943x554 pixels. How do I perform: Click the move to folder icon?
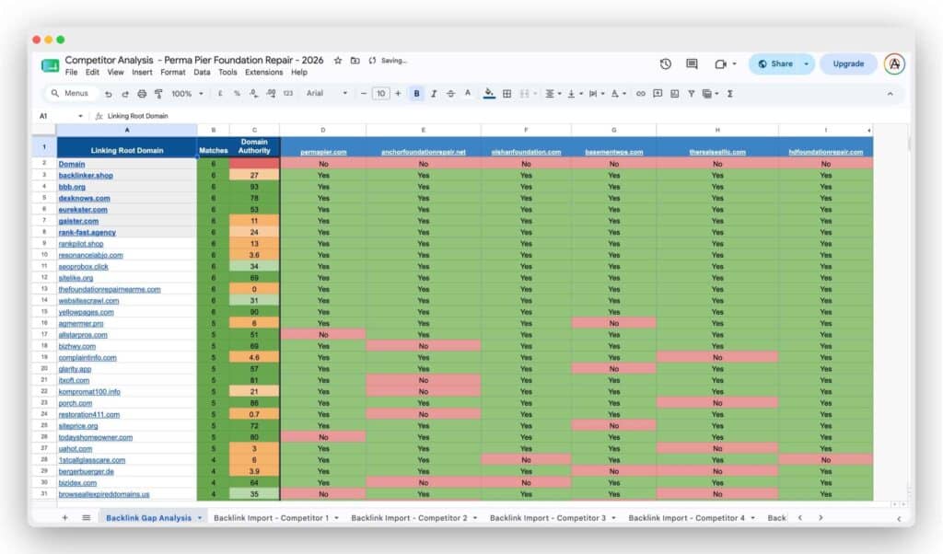click(x=355, y=60)
